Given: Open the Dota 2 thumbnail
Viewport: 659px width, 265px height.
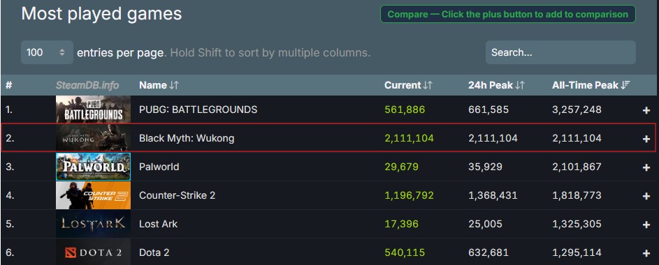Looking at the screenshot, I should click(x=94, y=252).
